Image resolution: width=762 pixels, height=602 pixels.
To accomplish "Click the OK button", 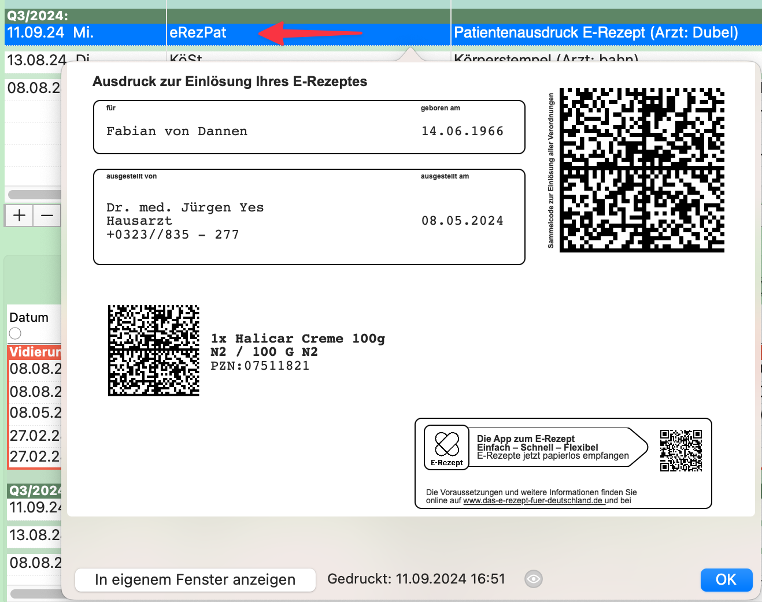I will coord(726,579).
